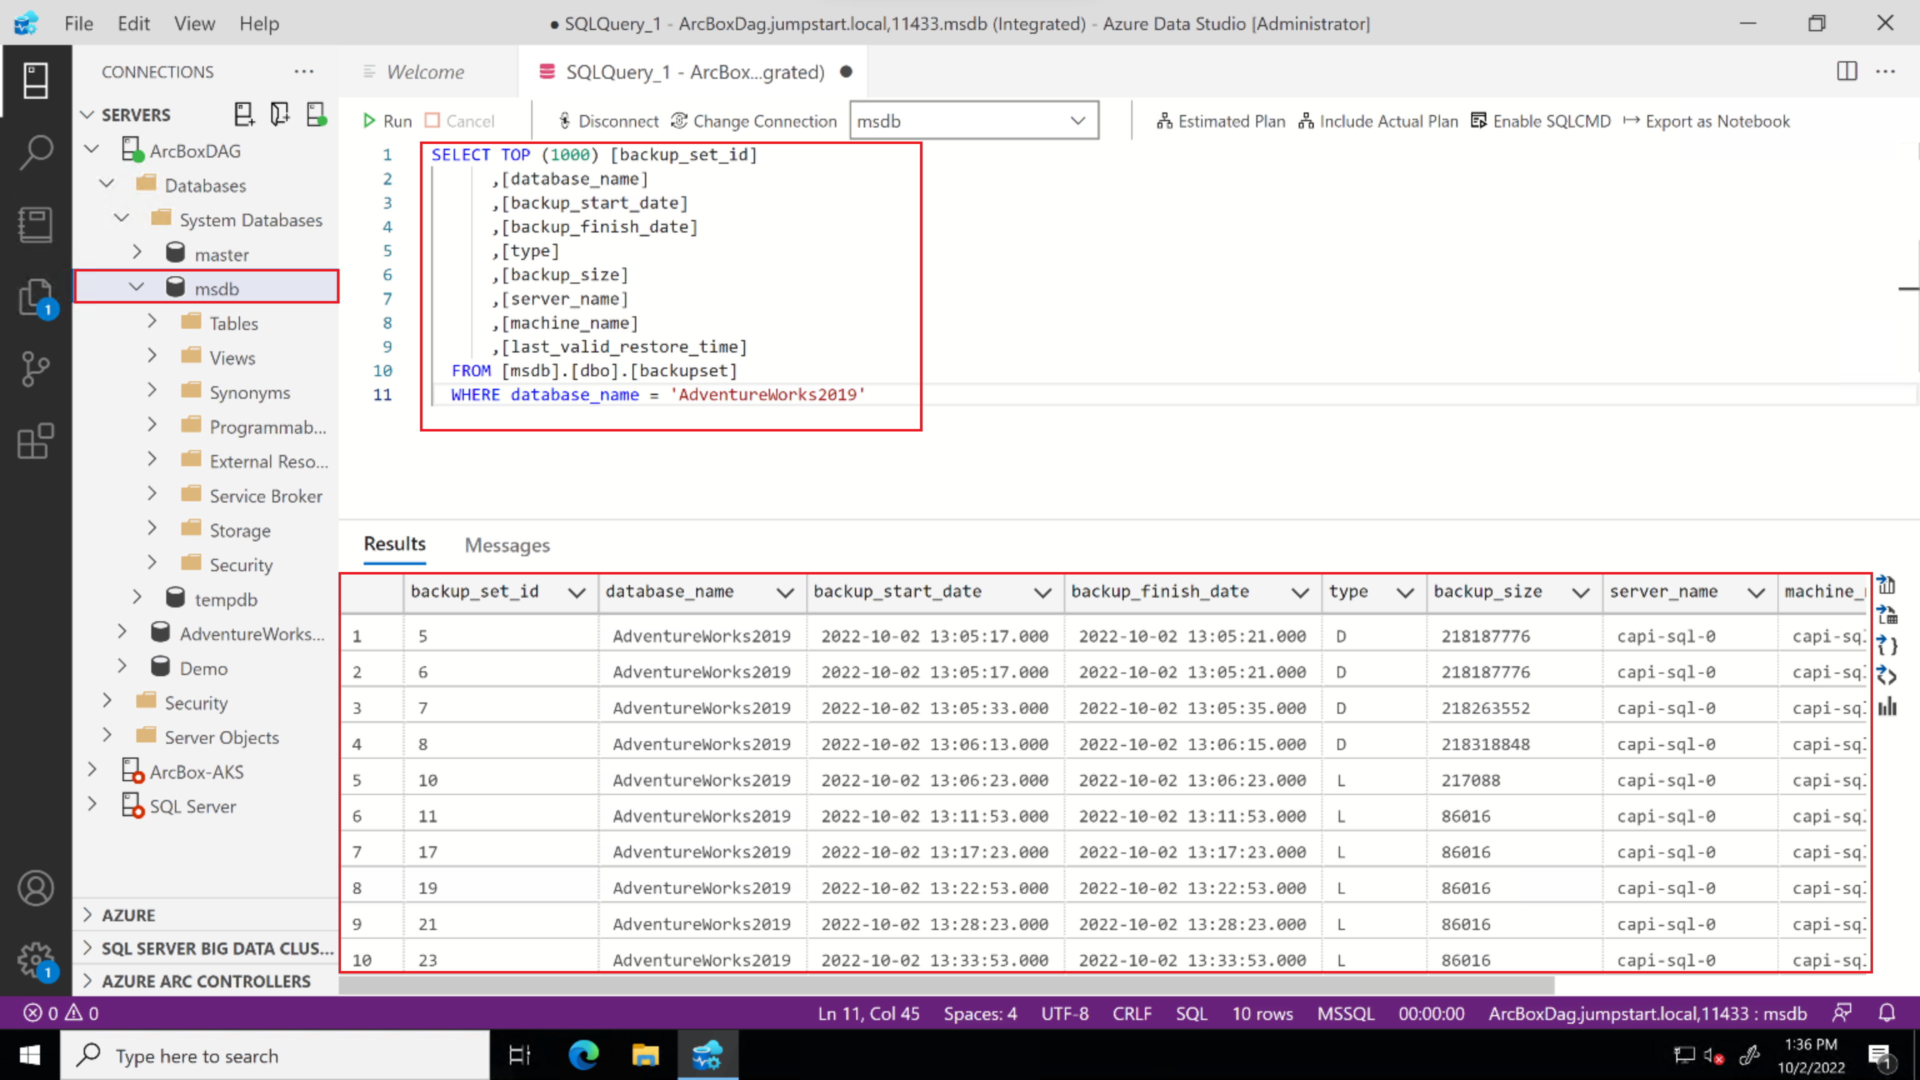This screenshot has width=1920, height=1080.
Task: Open the Search view in activity bar
Action: click(35, 152)
